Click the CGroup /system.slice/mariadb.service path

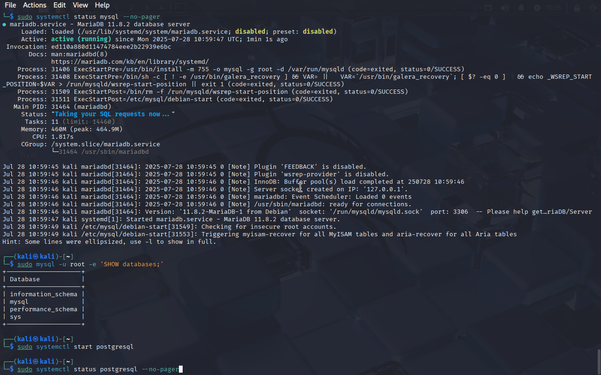coord(106,144)
